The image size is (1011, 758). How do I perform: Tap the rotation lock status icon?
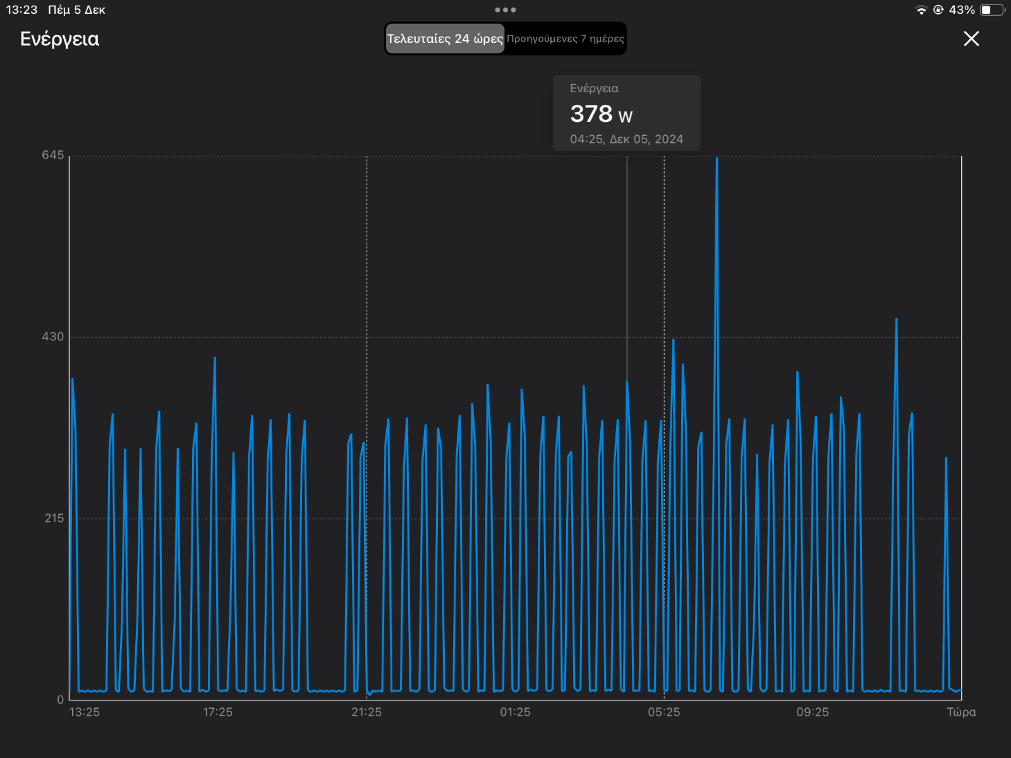point(938,10)
